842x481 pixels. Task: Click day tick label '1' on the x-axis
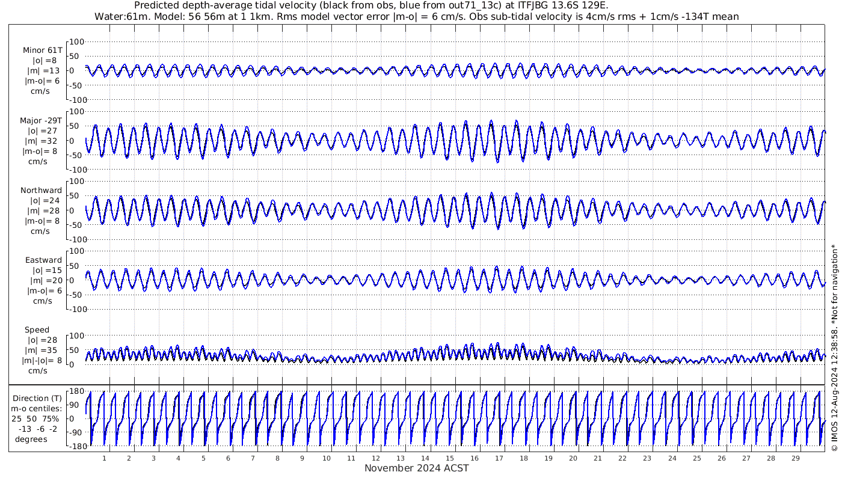click(105, 458)
